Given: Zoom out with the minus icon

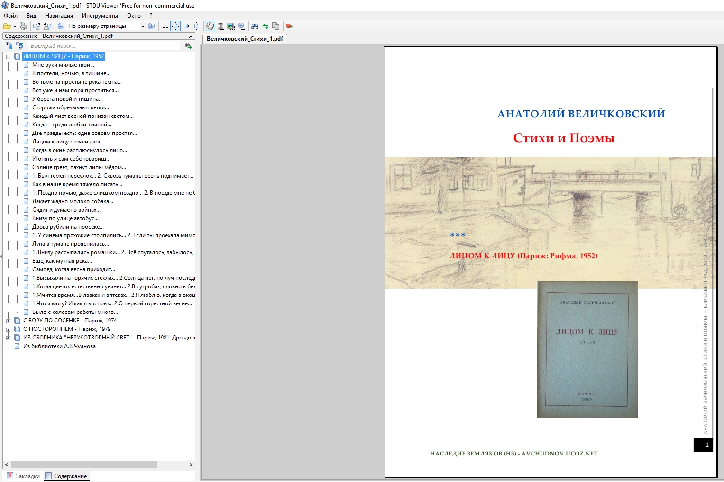Looking at the screenshot, I should [x=61, y=26].
